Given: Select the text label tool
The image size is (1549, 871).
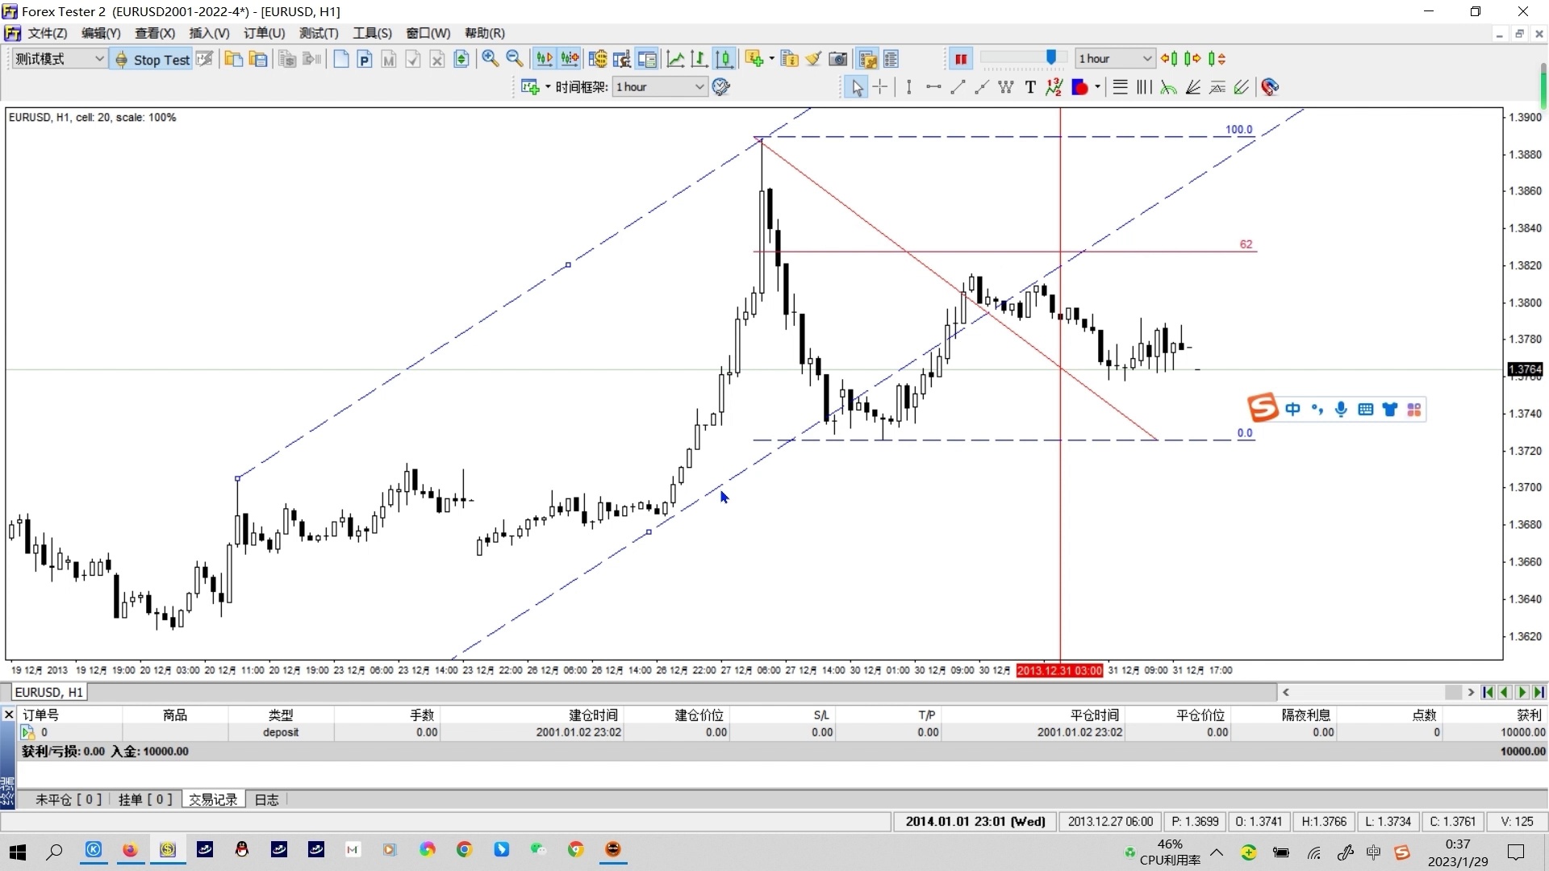Looking at the screenshot, I should pos(1030,87).
